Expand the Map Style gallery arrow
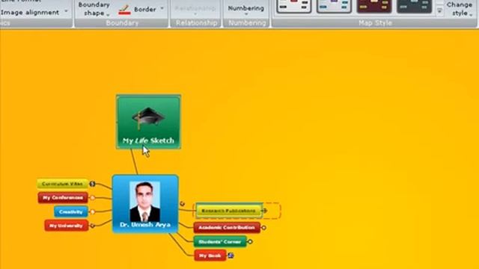 point(439,11)
